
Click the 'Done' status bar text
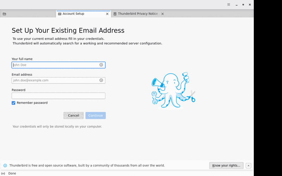coord(12,174)
